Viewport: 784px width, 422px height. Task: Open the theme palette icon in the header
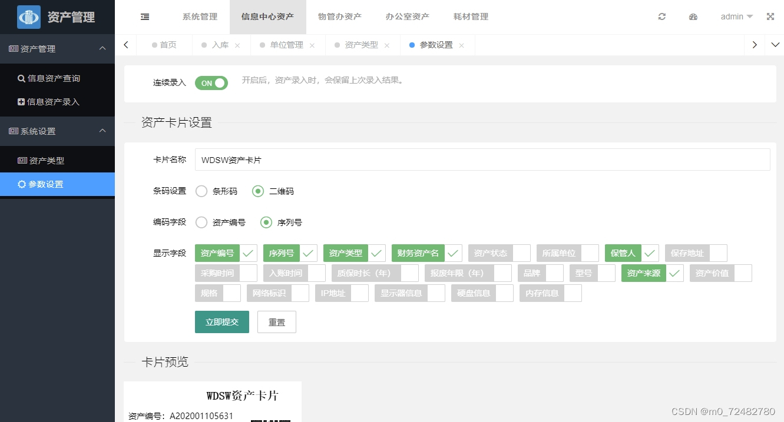click(x=693, y=17)
